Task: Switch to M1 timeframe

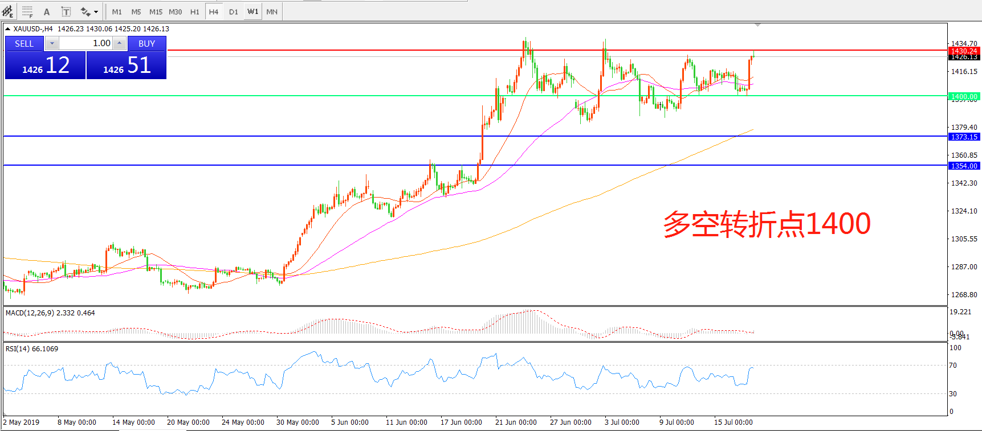Action: tap(117, 12)
